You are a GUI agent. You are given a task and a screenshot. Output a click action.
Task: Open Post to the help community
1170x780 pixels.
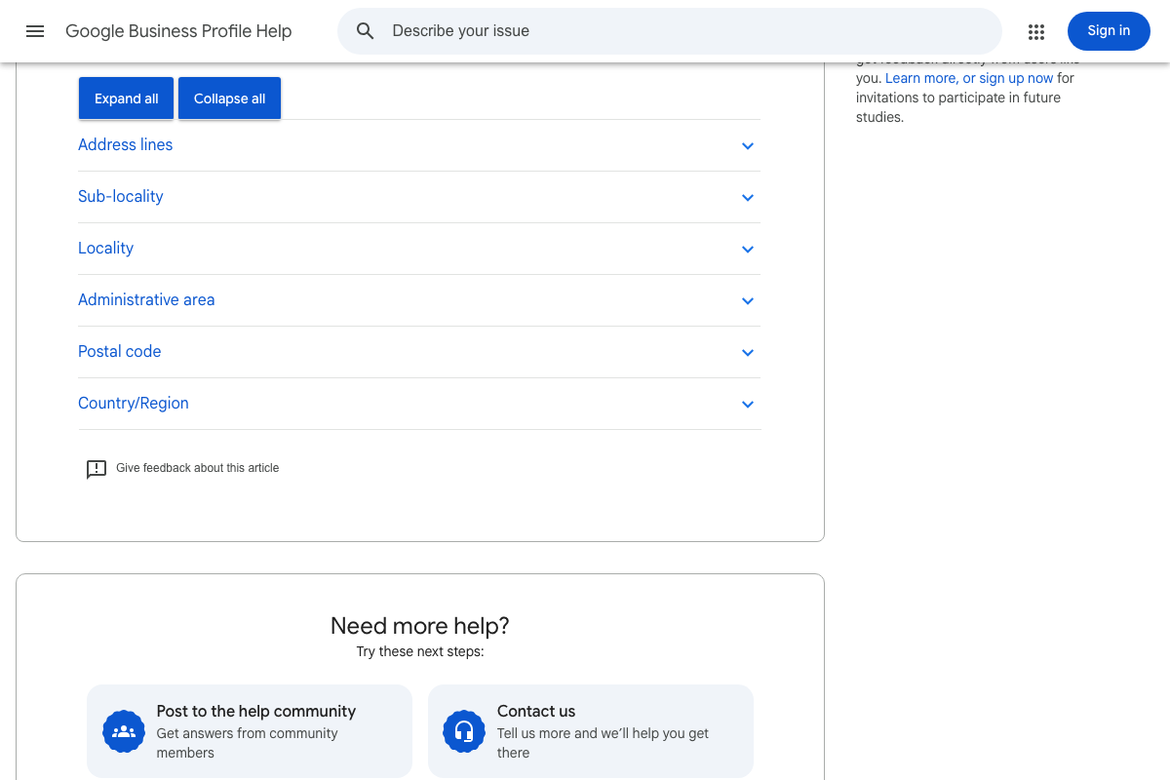tap(250, 731)
